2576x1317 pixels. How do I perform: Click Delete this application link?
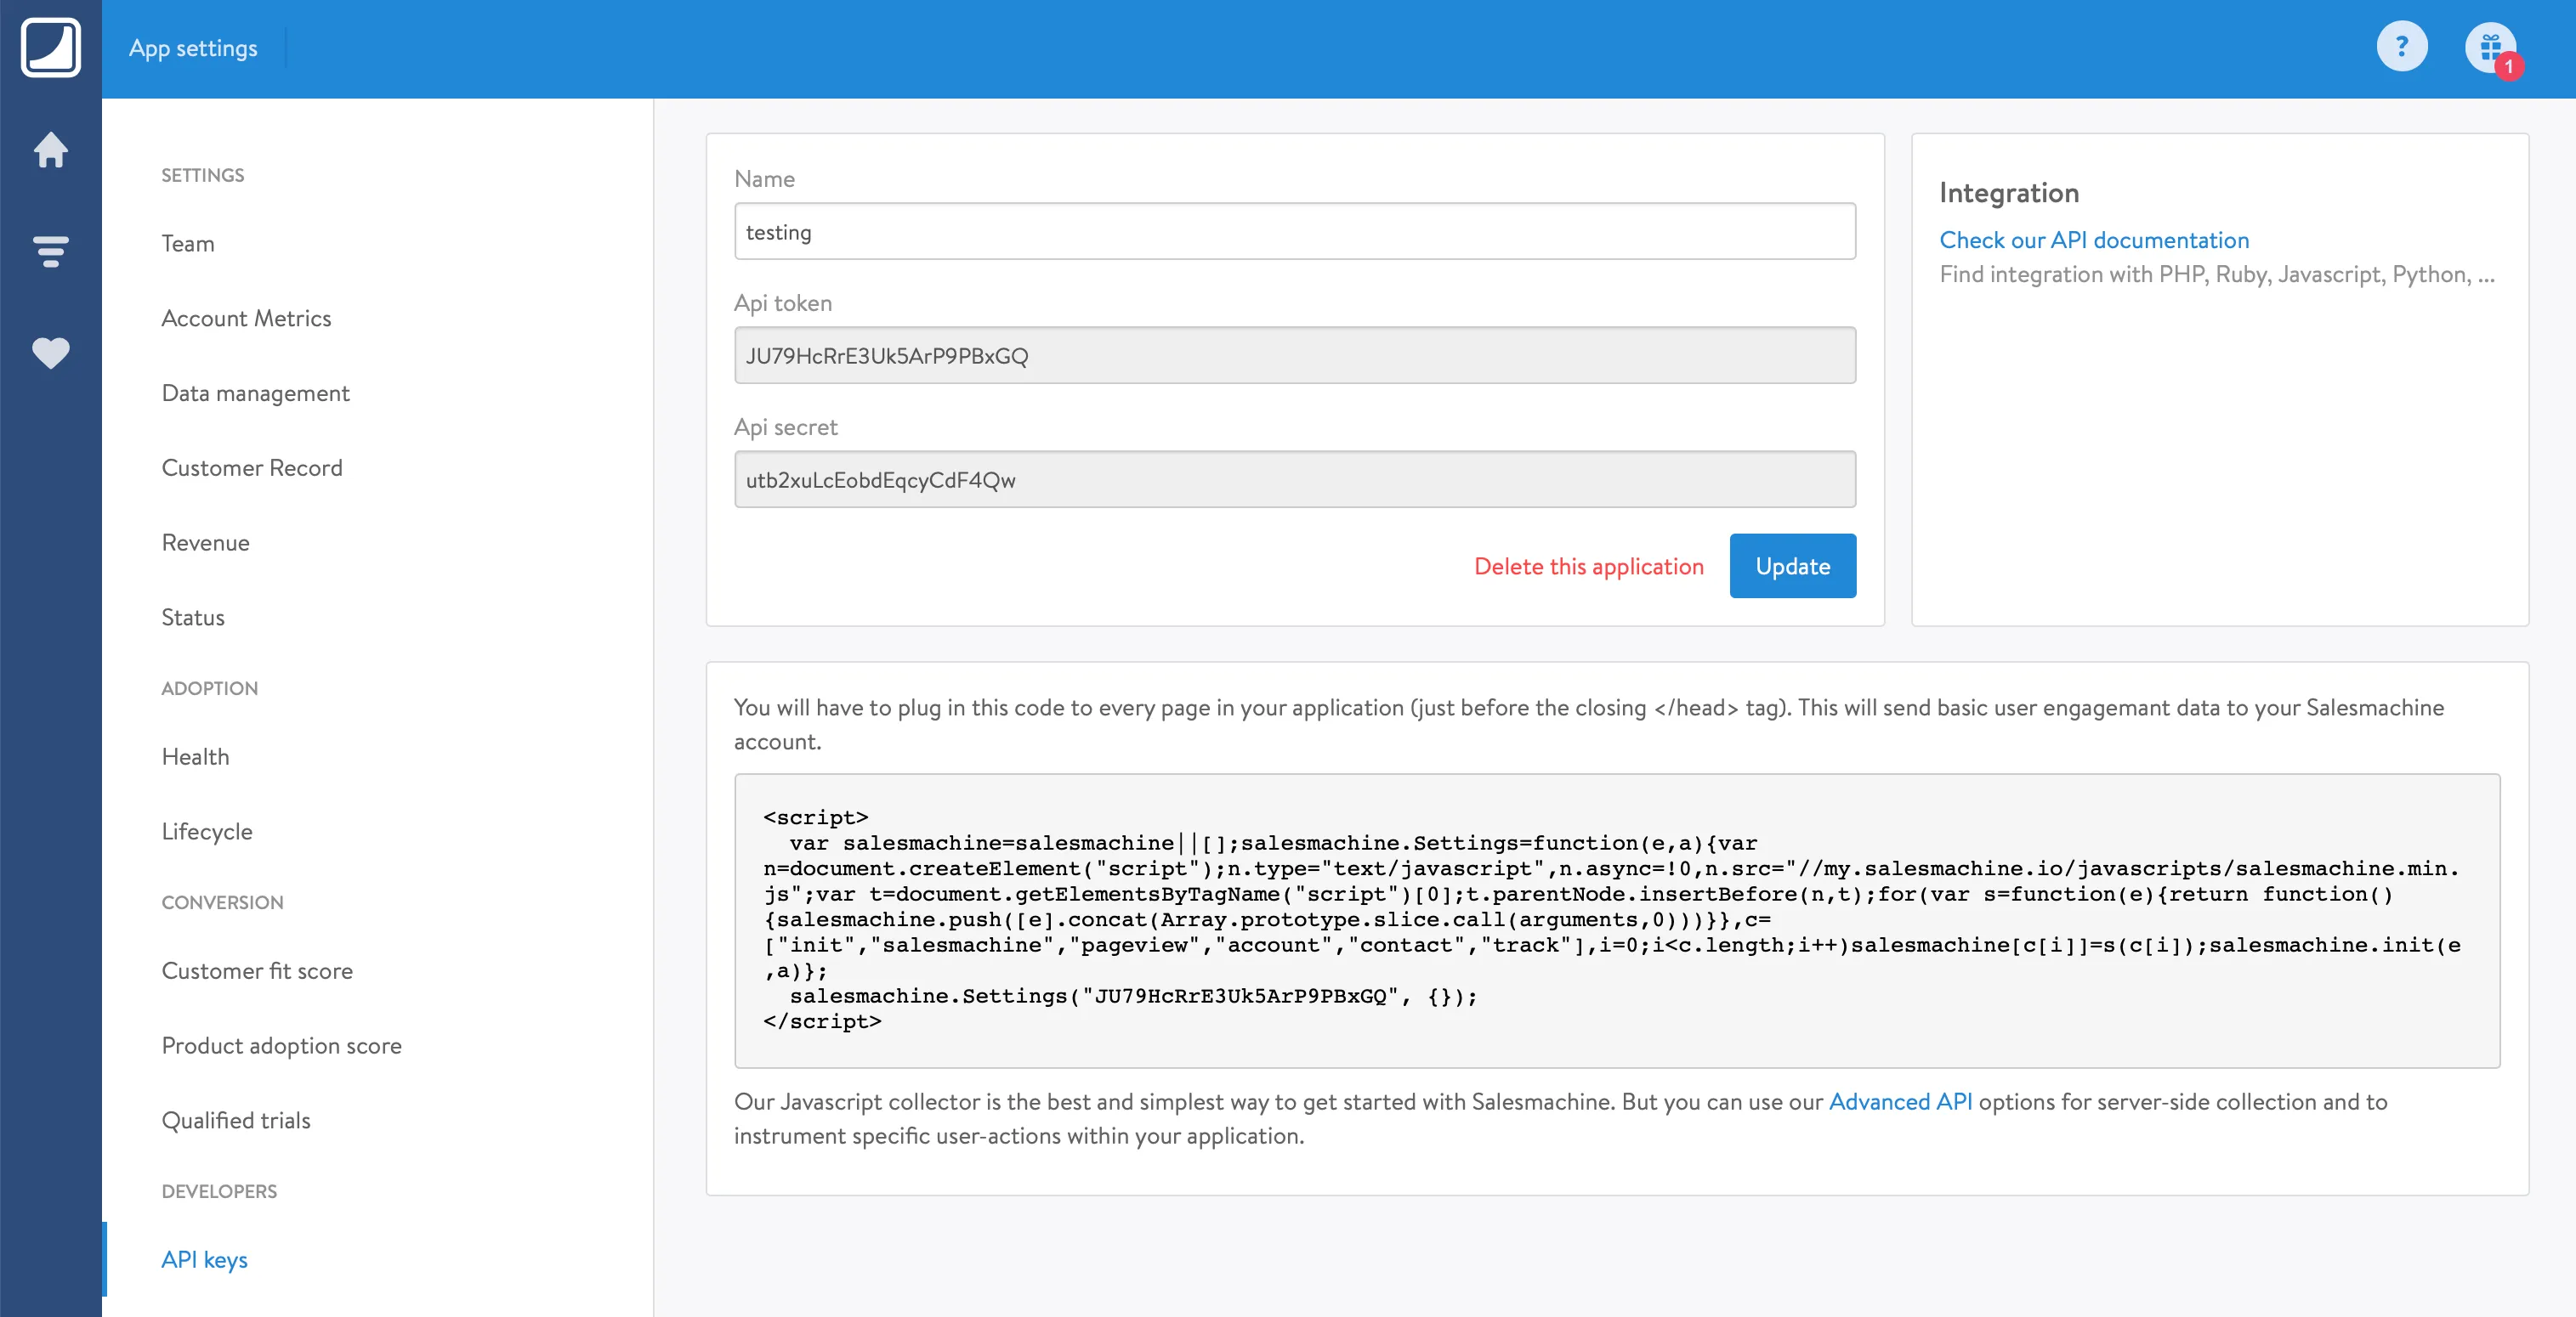[1588, 567]
